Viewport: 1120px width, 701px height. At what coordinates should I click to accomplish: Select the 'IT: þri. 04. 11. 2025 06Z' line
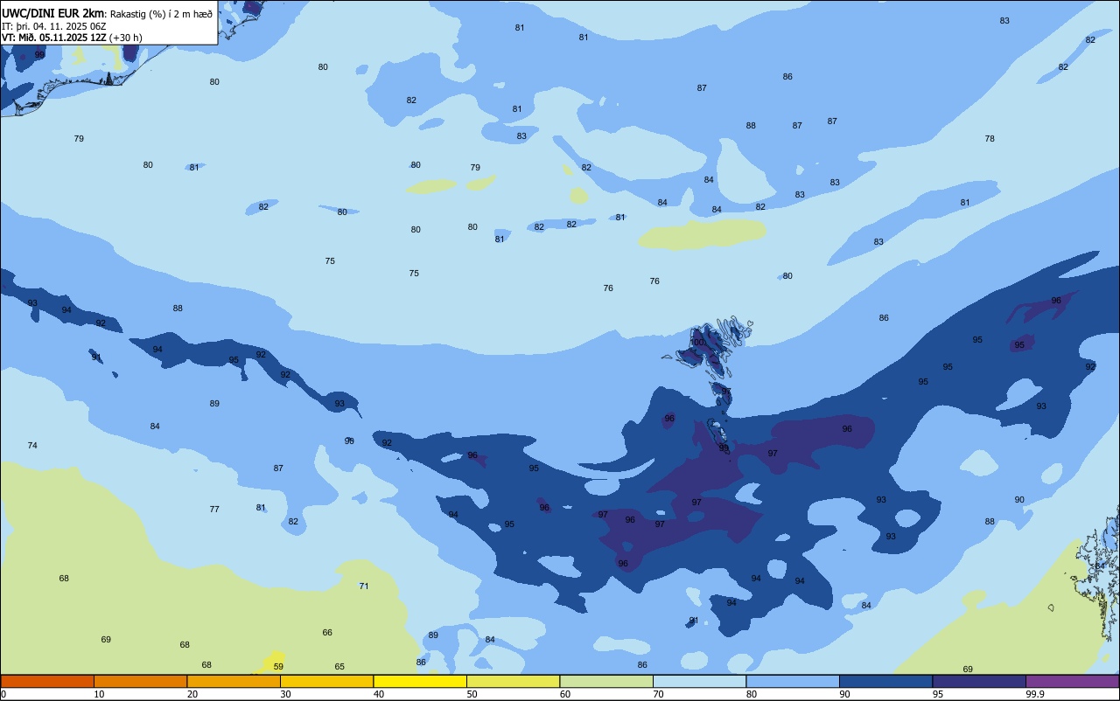[52, 25]
